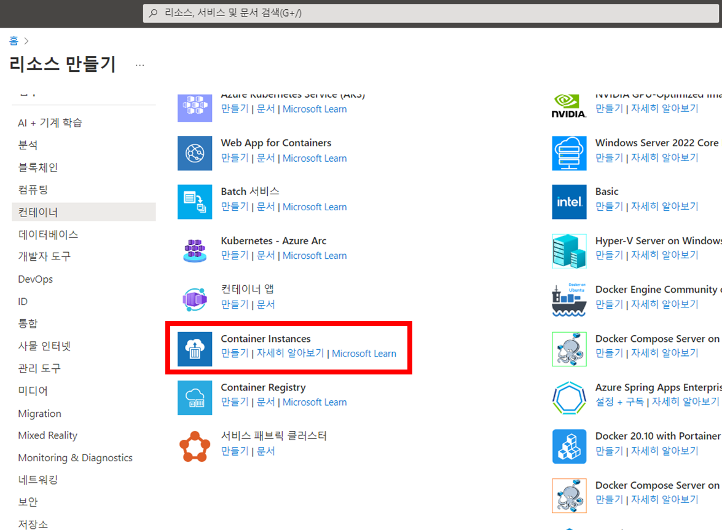Select 데이터베이스 category
The width and height of the screenshot is (722, 530).
(84, 234)
